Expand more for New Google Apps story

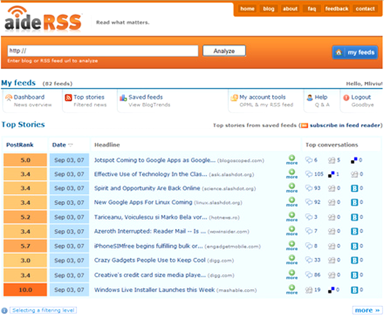[x=292, y=201]
